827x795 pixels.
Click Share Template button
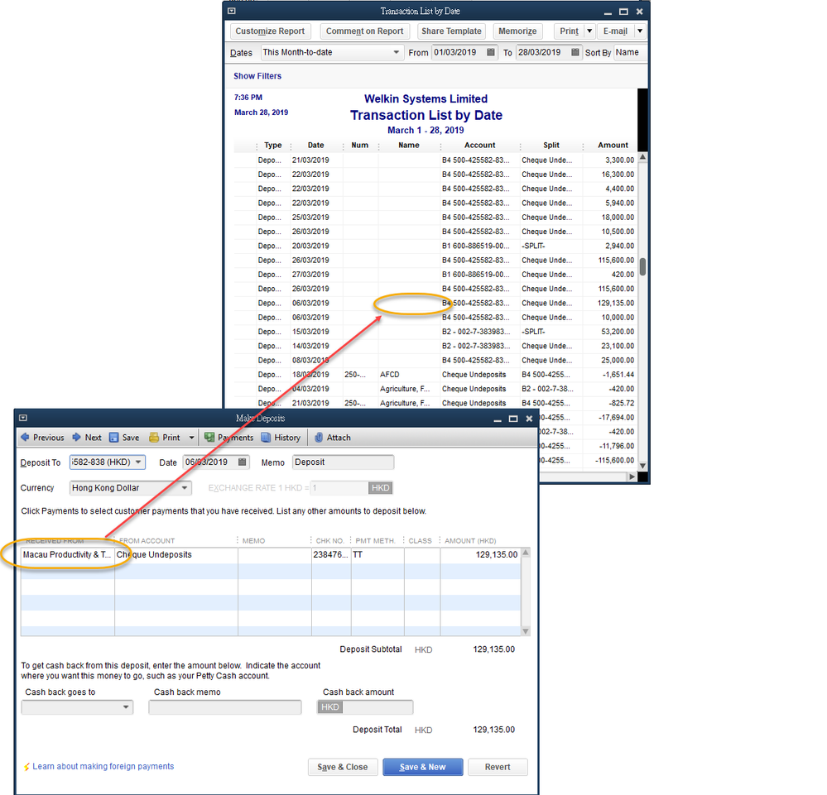(x=451, y=31)
